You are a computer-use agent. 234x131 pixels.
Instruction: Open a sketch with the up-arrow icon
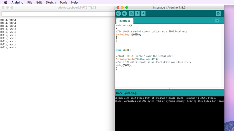[137, 13]
